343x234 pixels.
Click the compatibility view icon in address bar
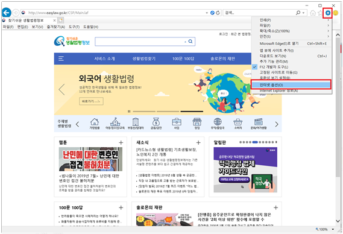[x=212, y=13]
